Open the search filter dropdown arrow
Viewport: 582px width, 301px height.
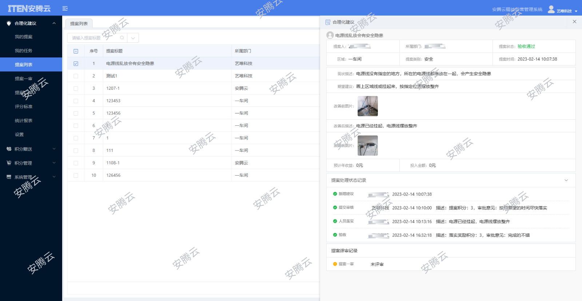[133, 38]
